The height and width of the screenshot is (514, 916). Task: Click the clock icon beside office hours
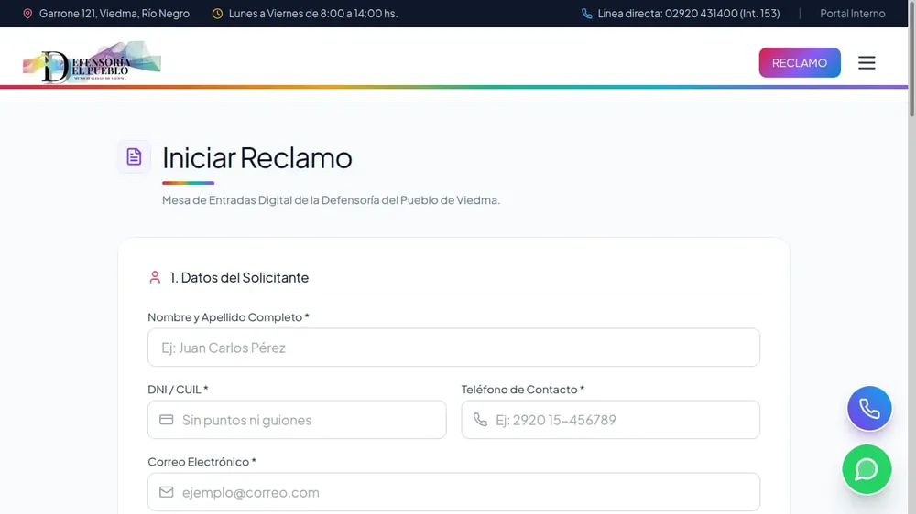pyautogui.click(x=217, y=14)
